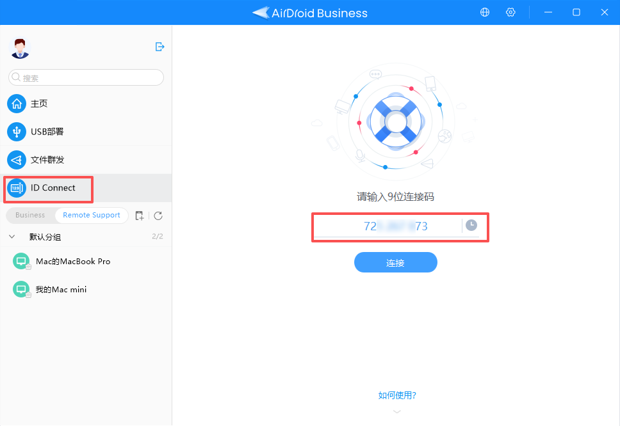Viewport: 620px width, 426px height.
Task: Click the 2/2 device count
Action: (x=158, y=237)
